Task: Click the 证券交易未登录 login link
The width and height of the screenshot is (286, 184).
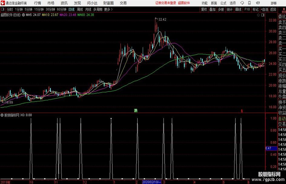Action: coord(166,3)
